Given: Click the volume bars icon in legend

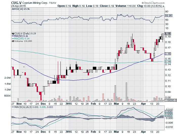Looking at the screenshot, I should coord(13,41).
